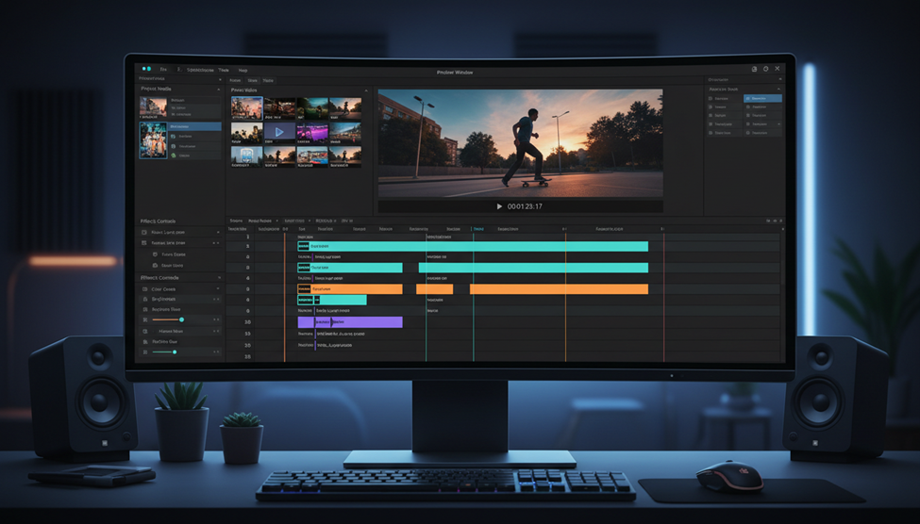Adjust the orange slider in Effects Controls
Image resolution: width=920 pixels, height=524 pixels.
(x=167, y=319)
